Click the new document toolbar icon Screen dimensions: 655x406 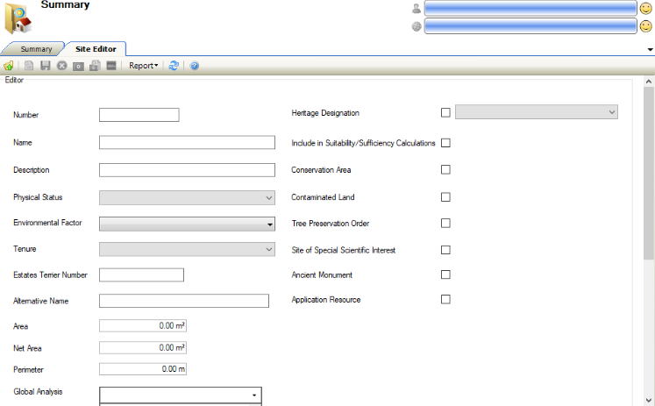coord(29,66)
